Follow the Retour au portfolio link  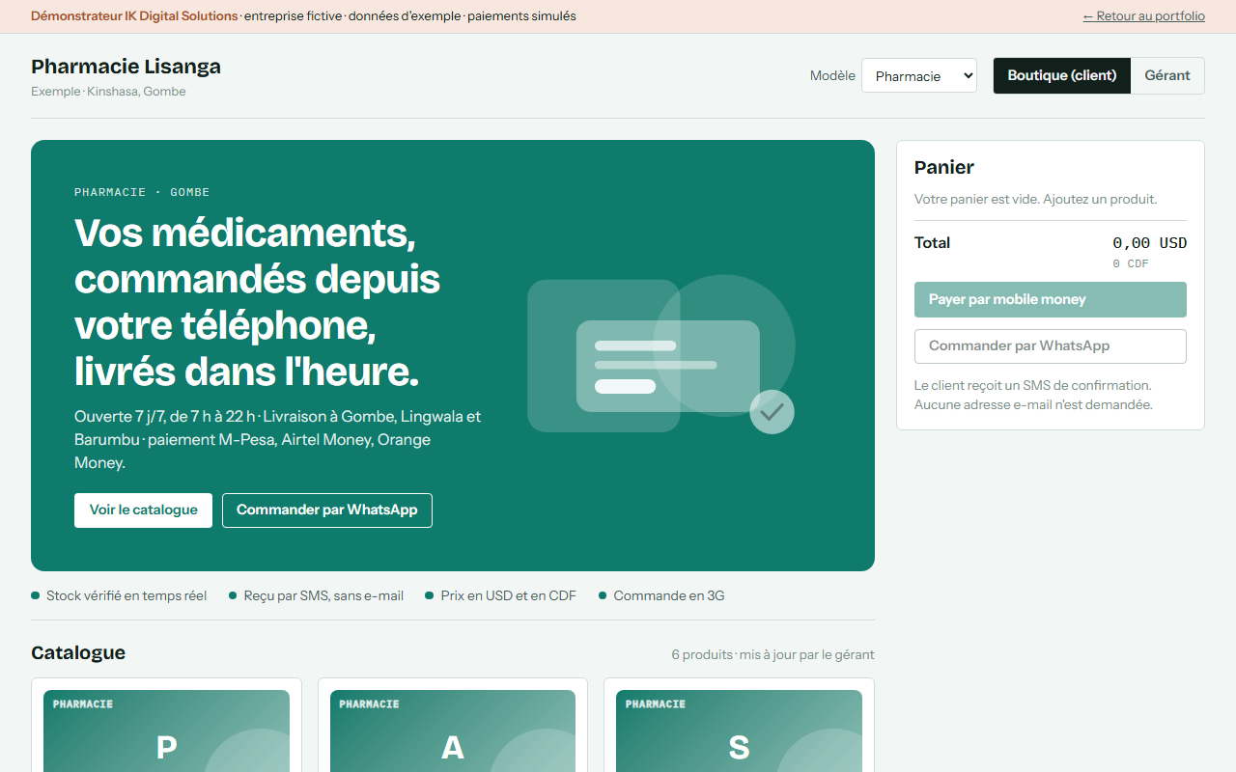pyautogui.click(x=1143, y=15)
